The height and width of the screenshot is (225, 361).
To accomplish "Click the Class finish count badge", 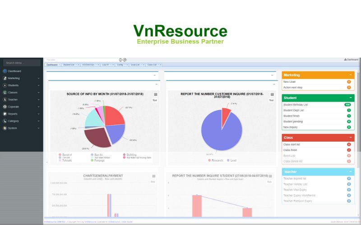I will (x=349, y=150).
